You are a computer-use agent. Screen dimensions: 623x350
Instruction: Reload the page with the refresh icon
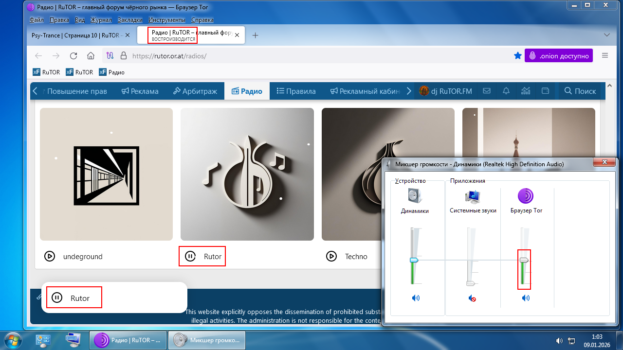coord(73,56)
